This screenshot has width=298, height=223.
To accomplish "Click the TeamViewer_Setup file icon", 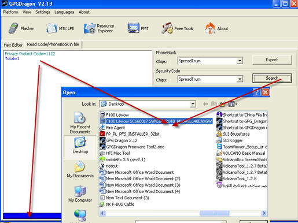I will [x=219, y=147].
